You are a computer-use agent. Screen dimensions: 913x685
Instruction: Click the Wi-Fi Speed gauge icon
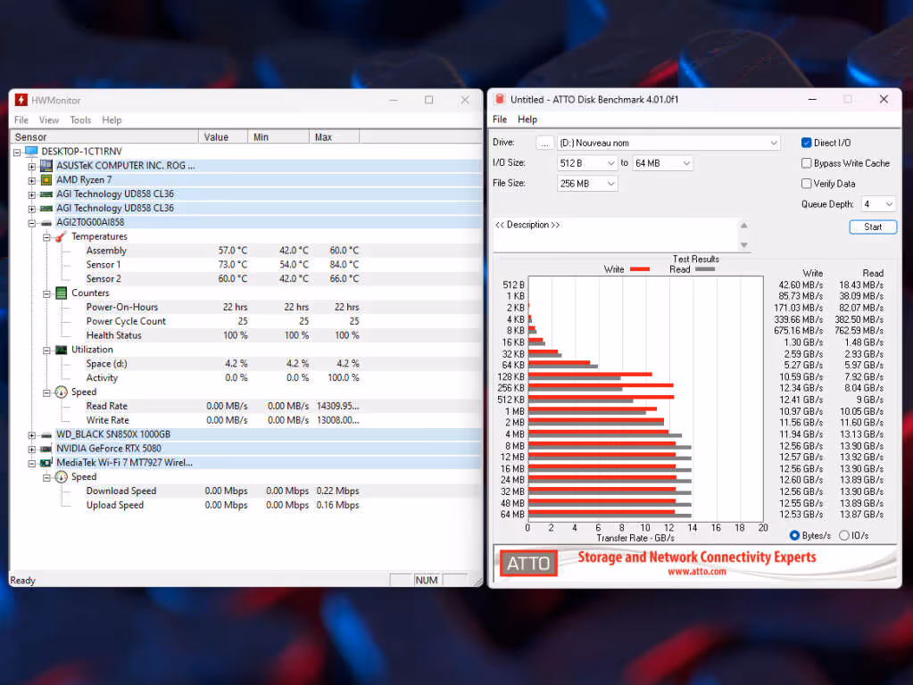(62, 477)
